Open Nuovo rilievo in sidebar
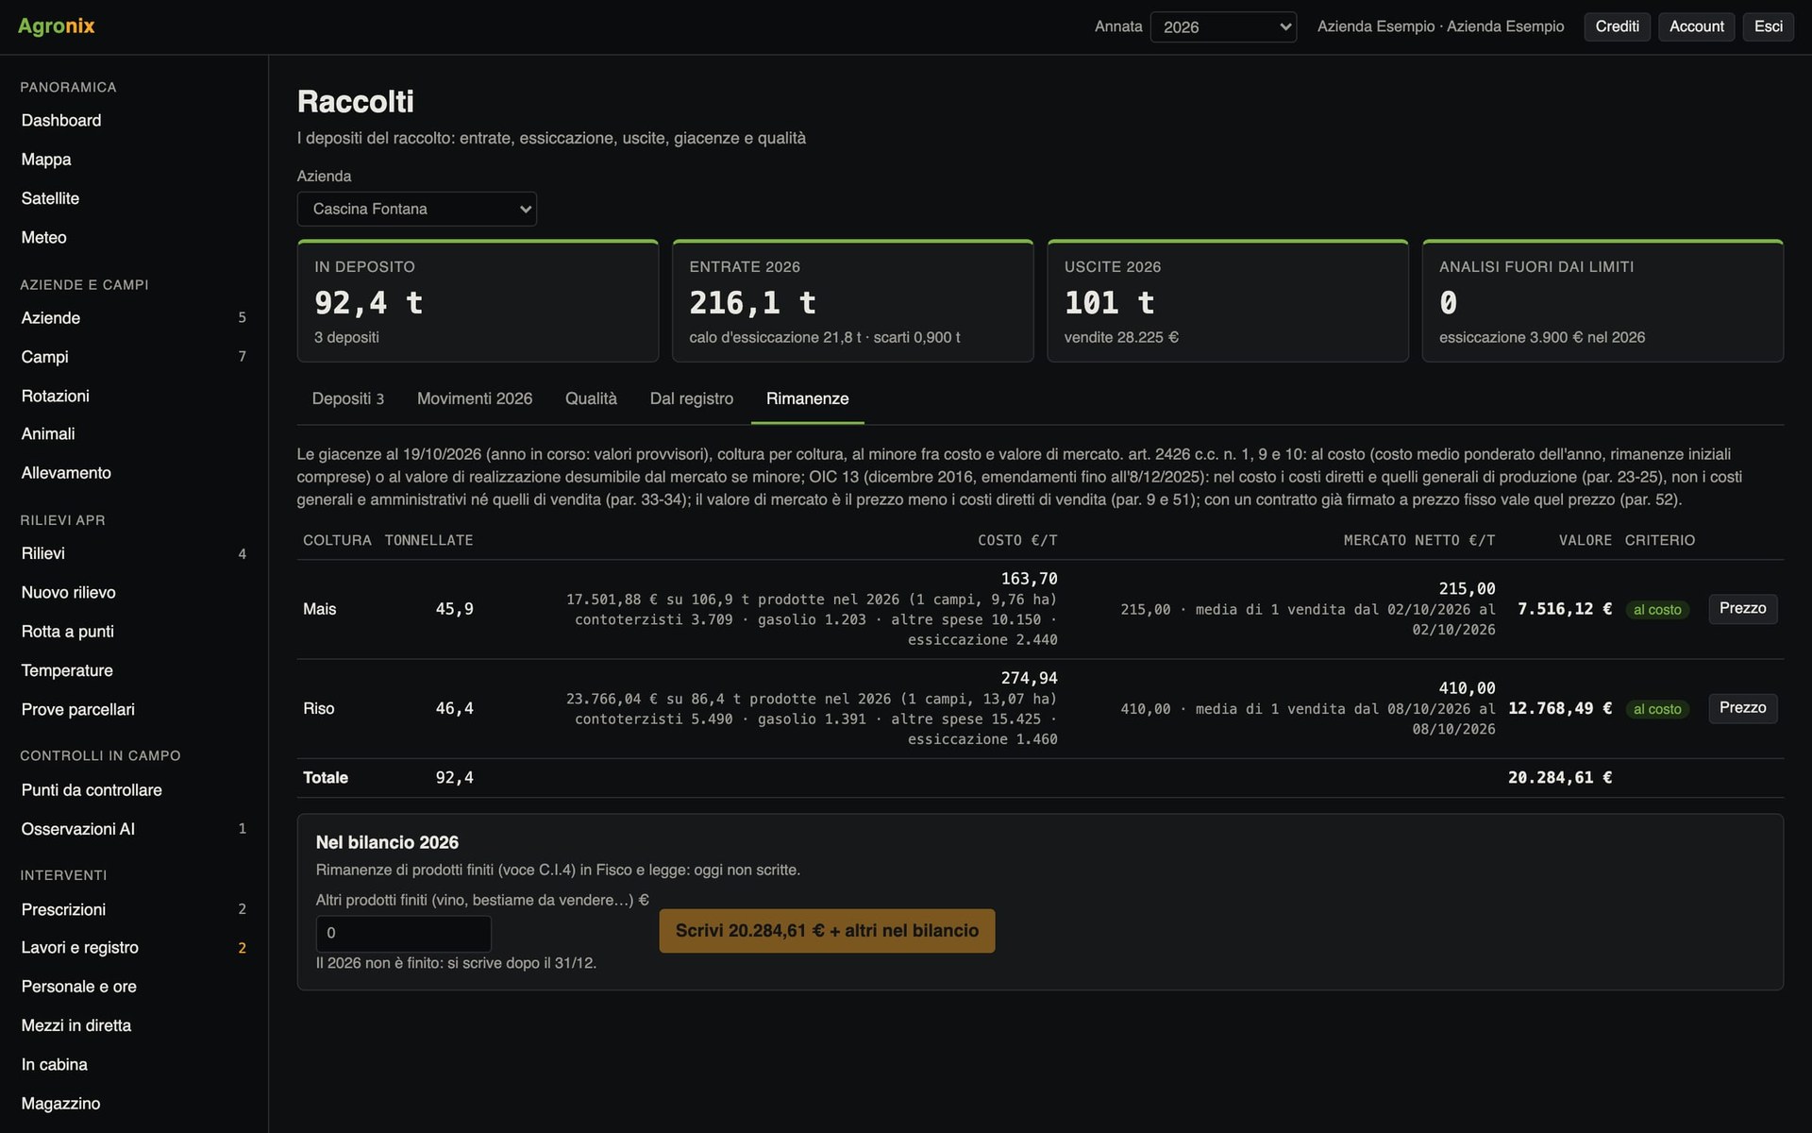 134,593
